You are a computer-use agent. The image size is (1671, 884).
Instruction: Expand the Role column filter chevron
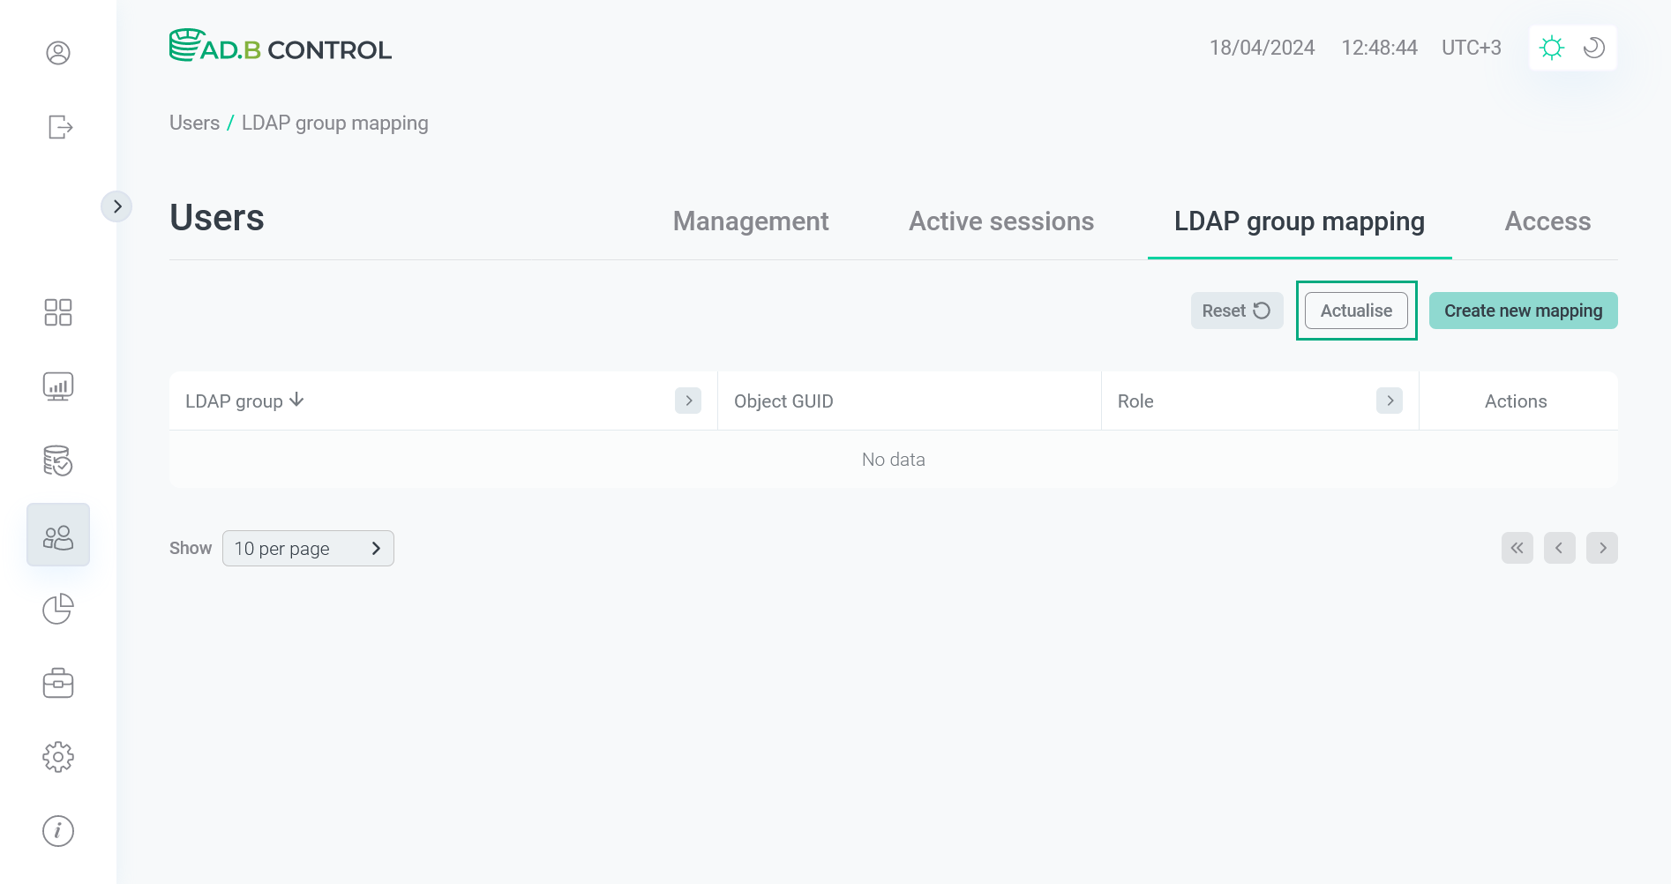click(x=1390, y=401)
